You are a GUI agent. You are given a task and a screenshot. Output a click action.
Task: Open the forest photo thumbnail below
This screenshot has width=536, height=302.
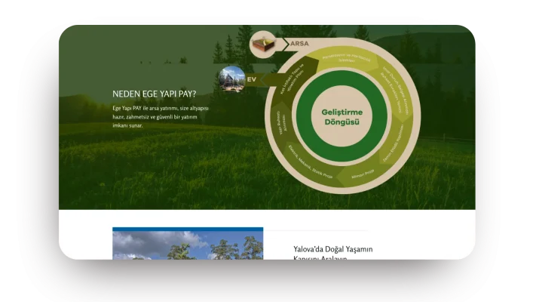pos(188,245)
